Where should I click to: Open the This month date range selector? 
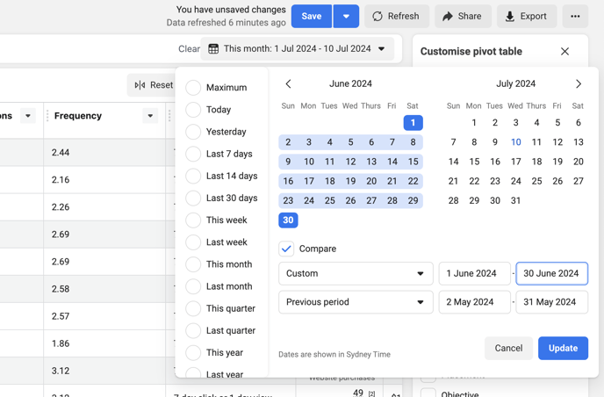(x=297, y=48)
